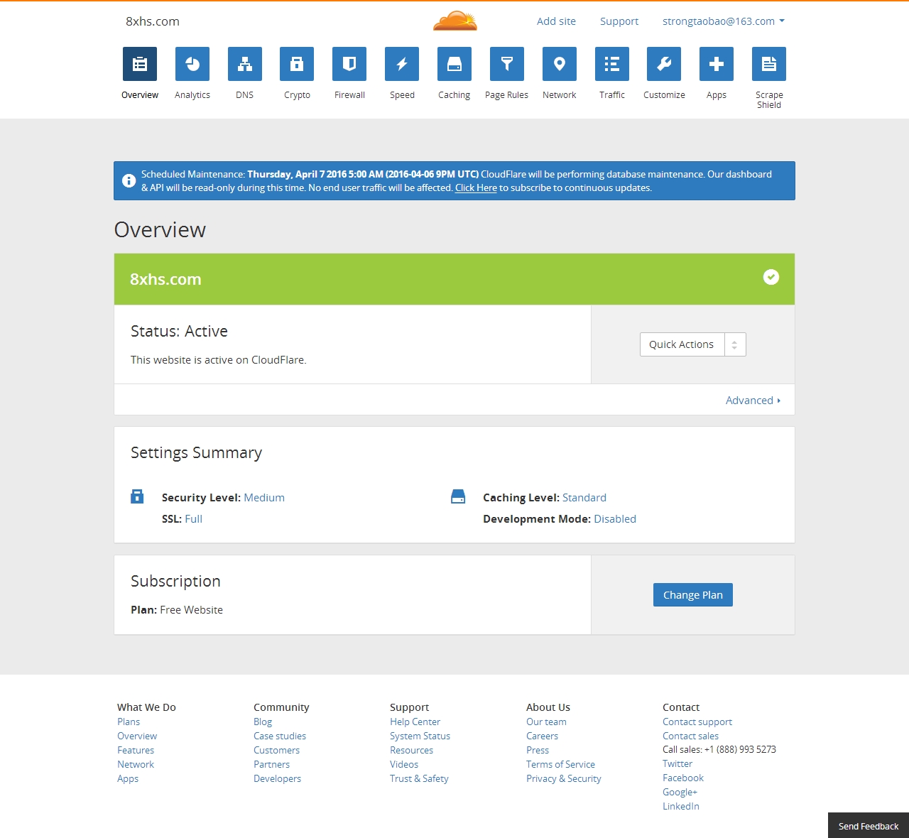Open the footer Customers link
909x838 pixels.
click(x=277, y=750)
